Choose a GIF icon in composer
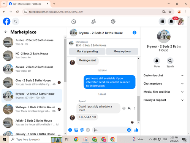 click(88, 130)
